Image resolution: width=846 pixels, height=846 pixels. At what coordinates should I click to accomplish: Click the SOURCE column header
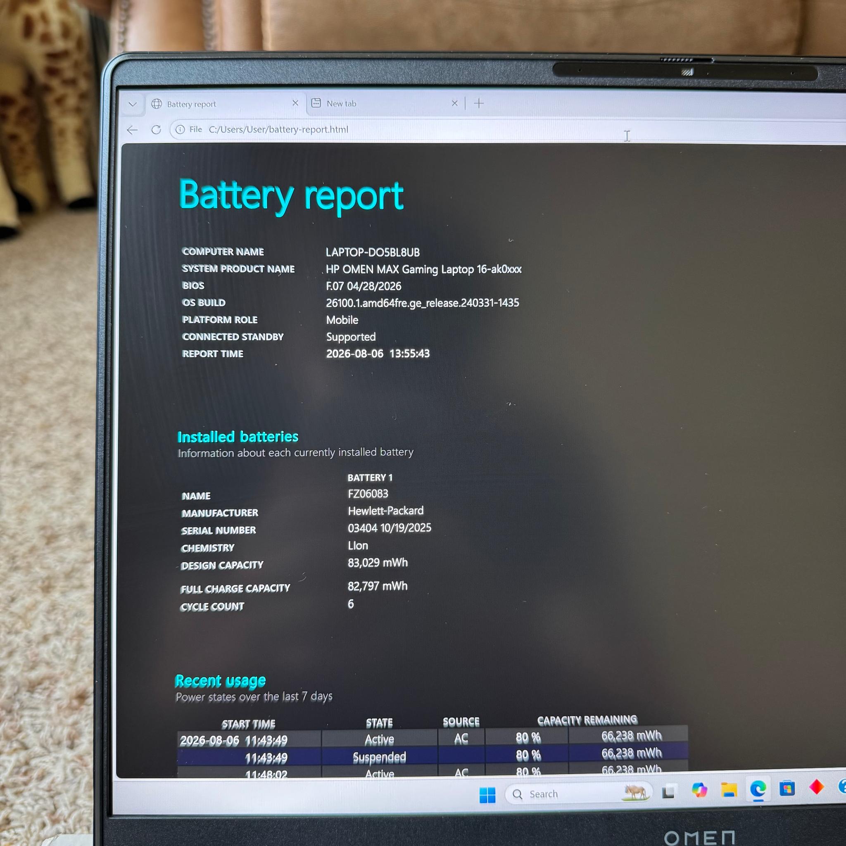click(461, 722)
